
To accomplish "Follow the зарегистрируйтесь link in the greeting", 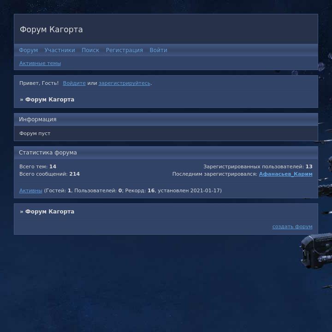I will coord(125,83).
